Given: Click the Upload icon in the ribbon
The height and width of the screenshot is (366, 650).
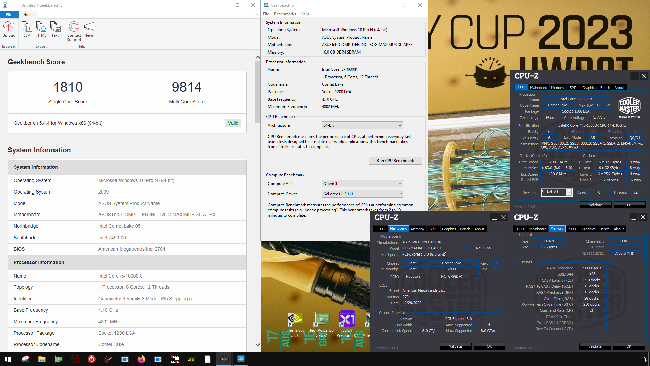Looking at the screenshot, I should pyautogui.click(x=9, y=29).
